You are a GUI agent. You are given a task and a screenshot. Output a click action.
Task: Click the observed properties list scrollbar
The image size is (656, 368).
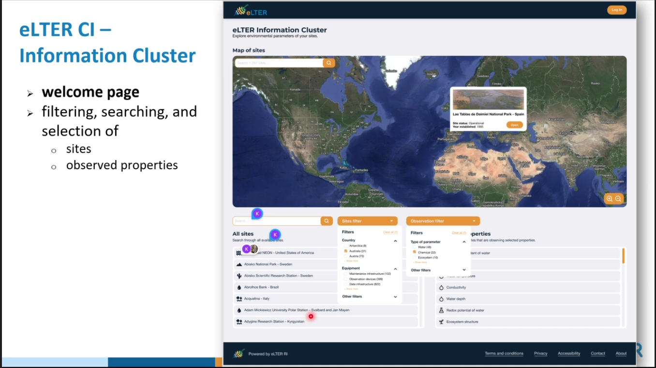pyautogui.click(x=623, y=256)
